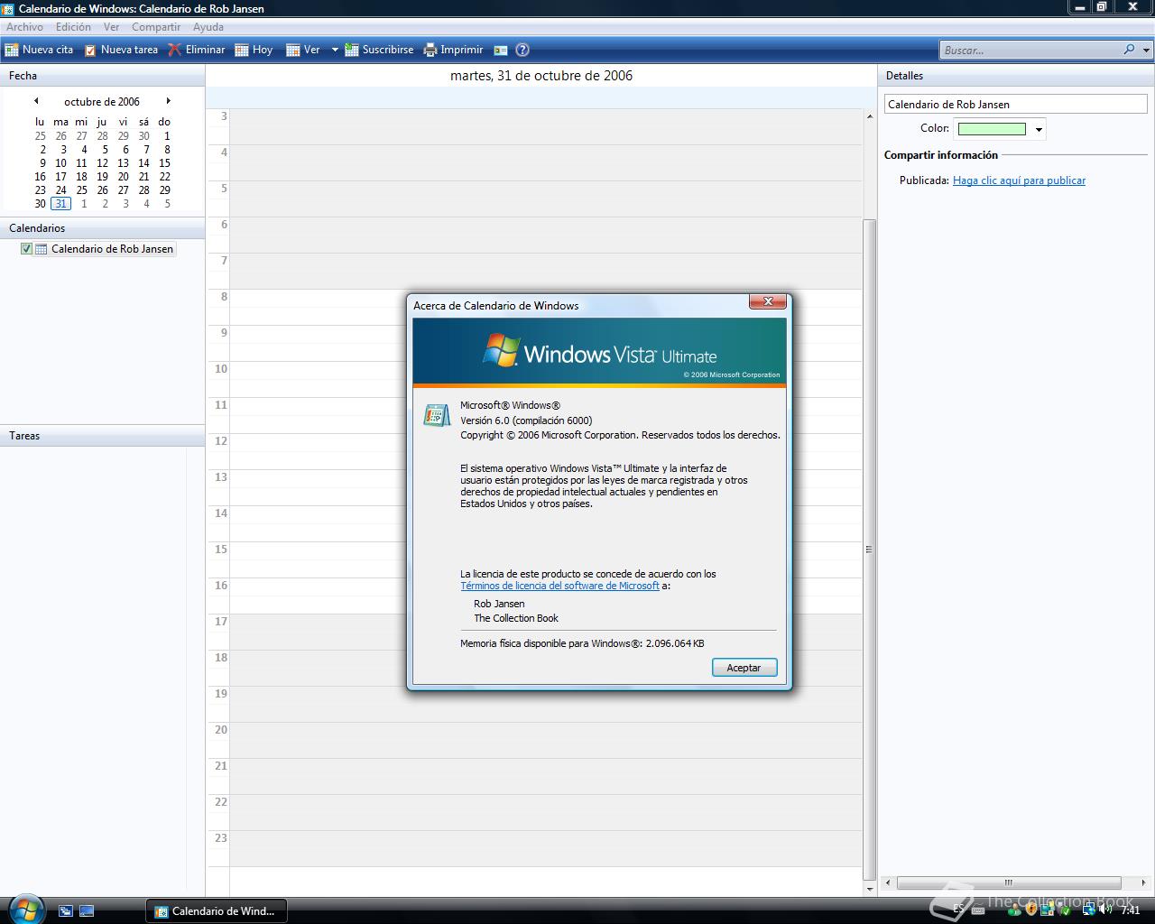Click scroll down arrow of day view
Viewport: 1155px width, 924px height.
pyautogui.click(x=869, y=889)
